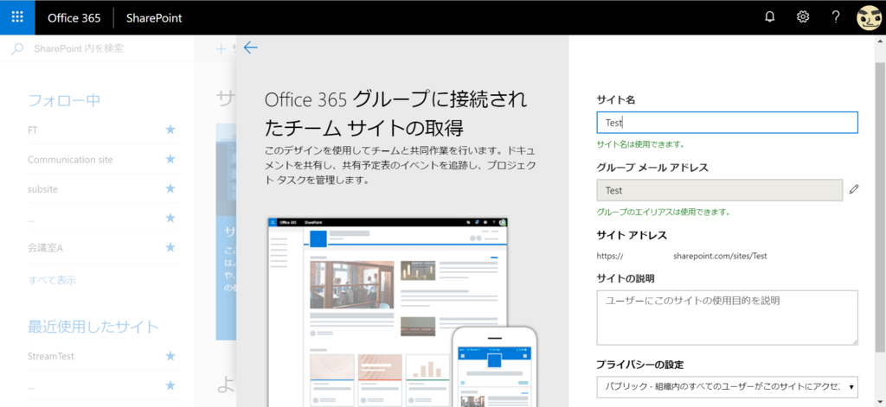Open the subsite link

pyautogui.click(x=42, y=188)
